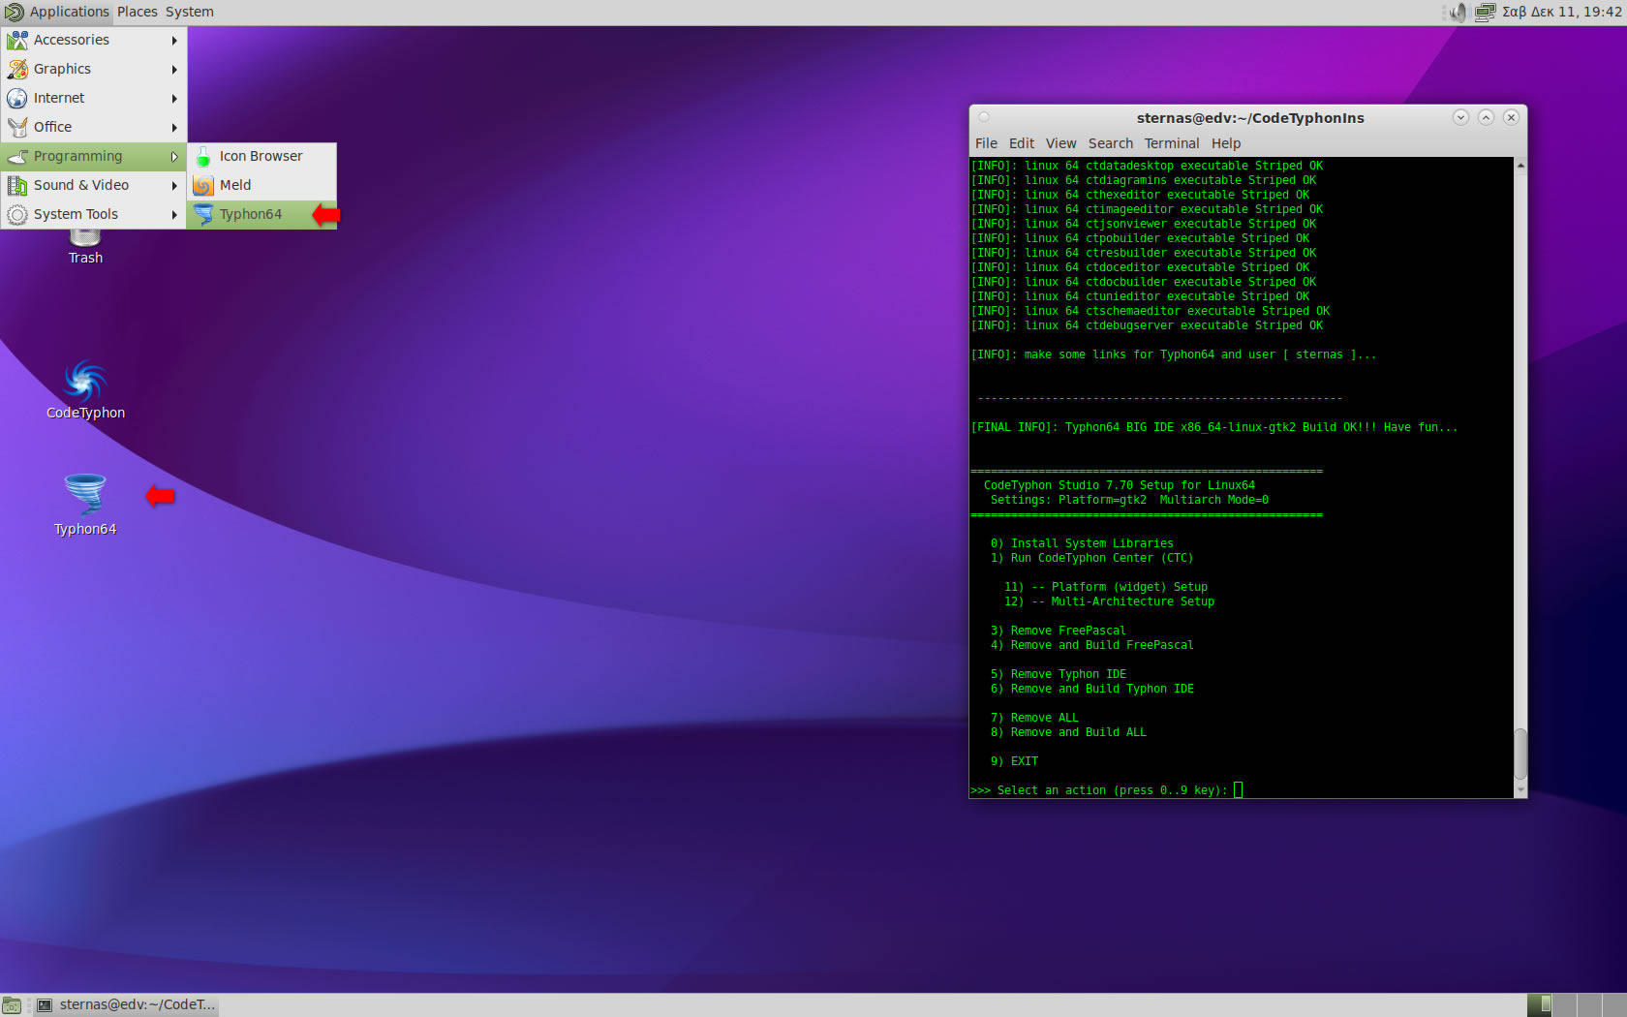Click the Internet globe icon
Viewport: 1627px width, 1017px height.
pyautogui.click(x=17, y=98)
